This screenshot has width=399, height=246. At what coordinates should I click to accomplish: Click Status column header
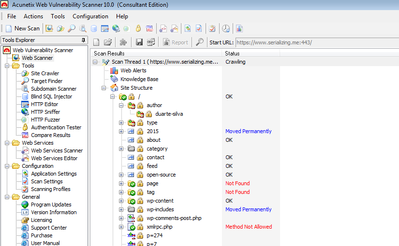(x=251, y=54)
